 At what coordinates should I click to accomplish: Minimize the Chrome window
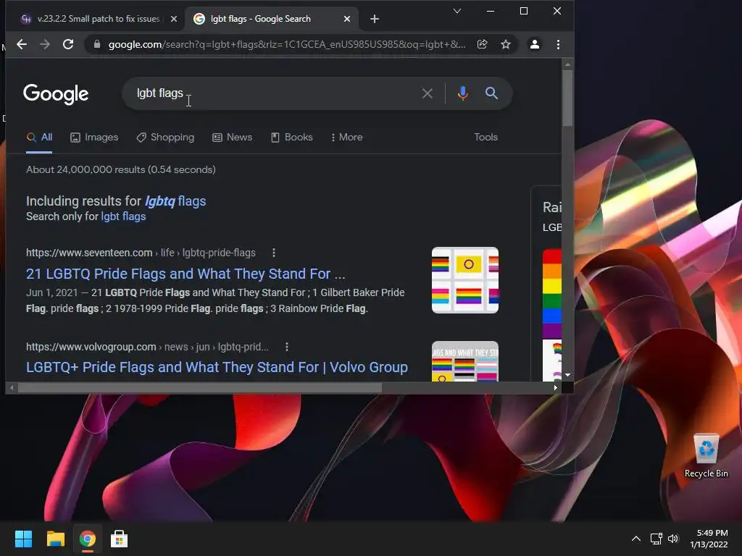(491, 11)
